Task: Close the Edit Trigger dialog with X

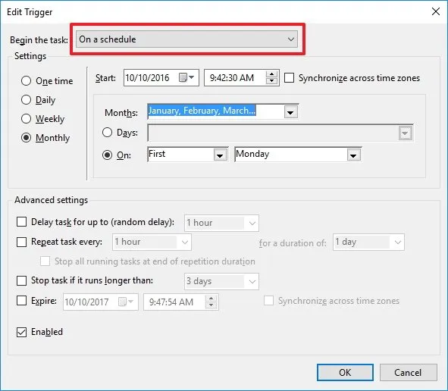Action: click(436, 11)
